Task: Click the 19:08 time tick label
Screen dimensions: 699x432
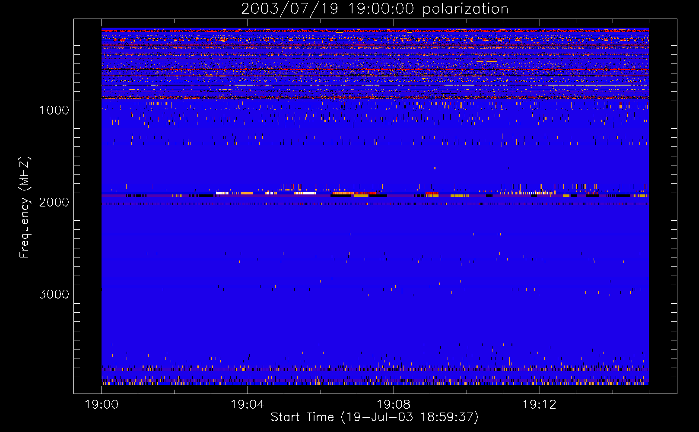Action: pos(394,405)
